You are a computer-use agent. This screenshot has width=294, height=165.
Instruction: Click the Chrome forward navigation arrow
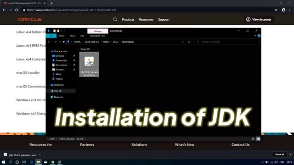[x=10, y=10]
